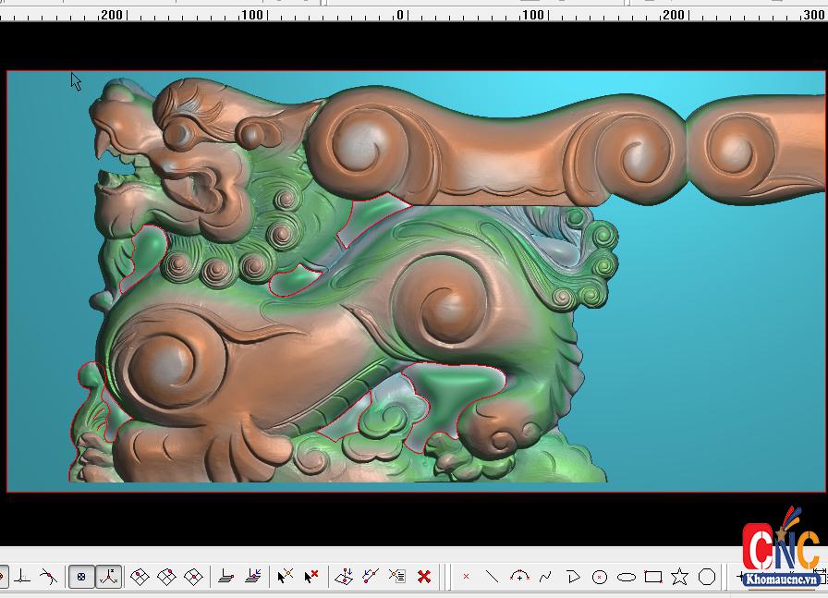828x598 pixels.
Task: Select the Line drawing tool
Action: click(493, 577)
